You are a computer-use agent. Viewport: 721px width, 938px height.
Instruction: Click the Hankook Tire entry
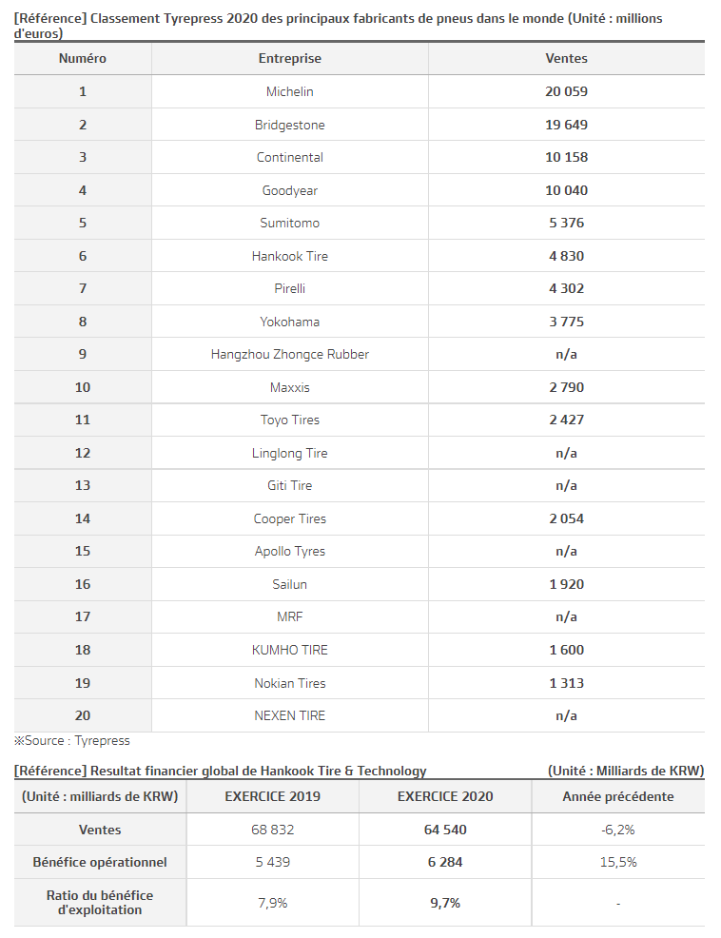pyautogui.click(x=289, y=256)
